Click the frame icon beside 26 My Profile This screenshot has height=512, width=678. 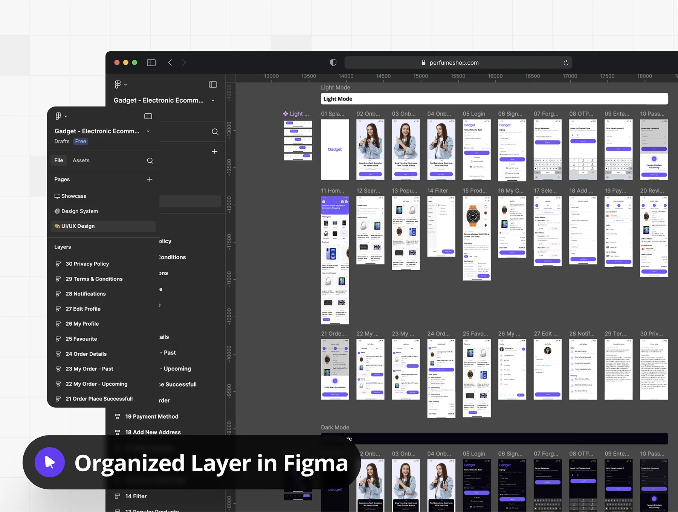(x=58, y=324)
